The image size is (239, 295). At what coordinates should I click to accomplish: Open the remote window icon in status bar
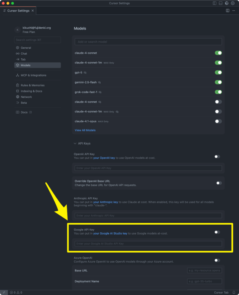click(4, 292)
